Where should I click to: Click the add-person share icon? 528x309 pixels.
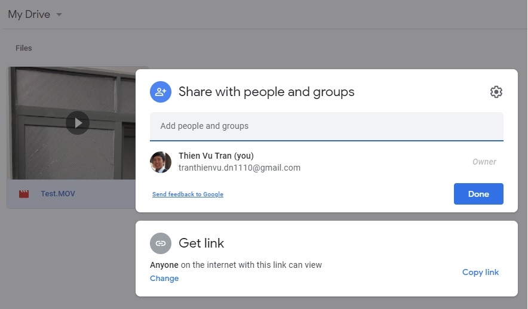tap(161, 92)
